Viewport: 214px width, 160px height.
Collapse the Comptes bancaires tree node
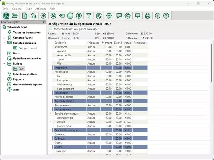(x=4, y=42)
